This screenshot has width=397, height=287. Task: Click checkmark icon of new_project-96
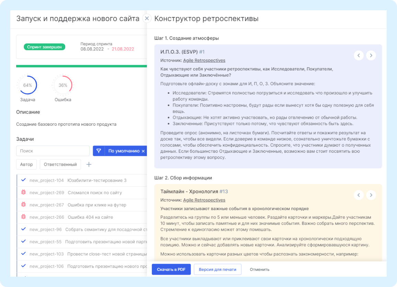(x=24, y=229)
